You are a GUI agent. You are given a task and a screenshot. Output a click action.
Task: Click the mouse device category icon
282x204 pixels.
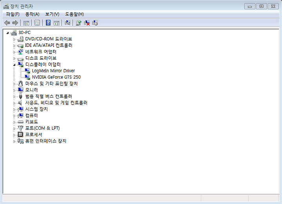point(21,84)
